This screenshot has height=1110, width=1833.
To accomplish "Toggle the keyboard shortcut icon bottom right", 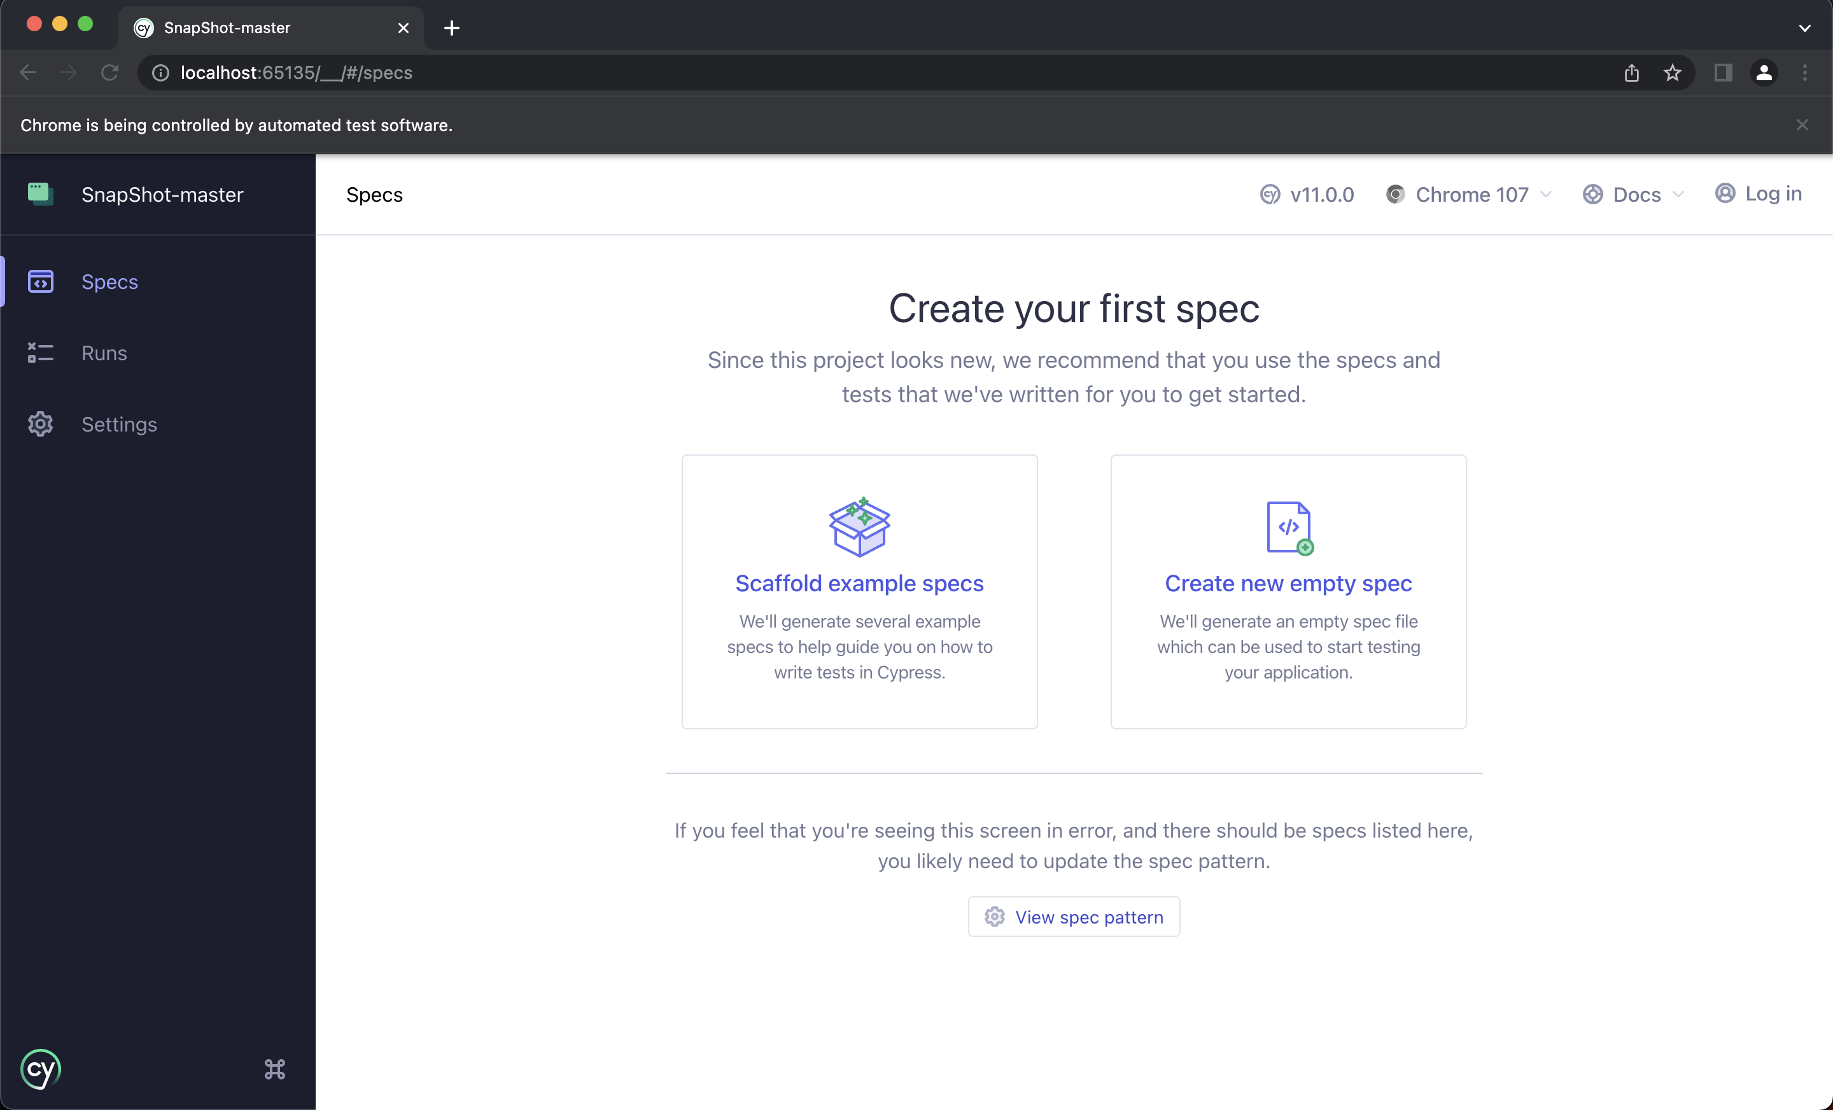I will pos(274,1069).
